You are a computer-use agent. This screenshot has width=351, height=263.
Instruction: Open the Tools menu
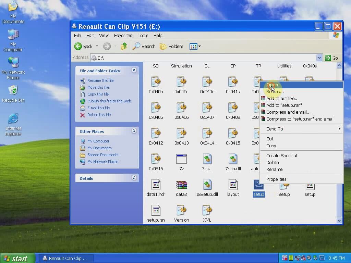[x=143, y=35]
